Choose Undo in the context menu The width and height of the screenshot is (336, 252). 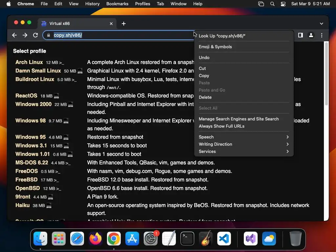tap(244, 57)
